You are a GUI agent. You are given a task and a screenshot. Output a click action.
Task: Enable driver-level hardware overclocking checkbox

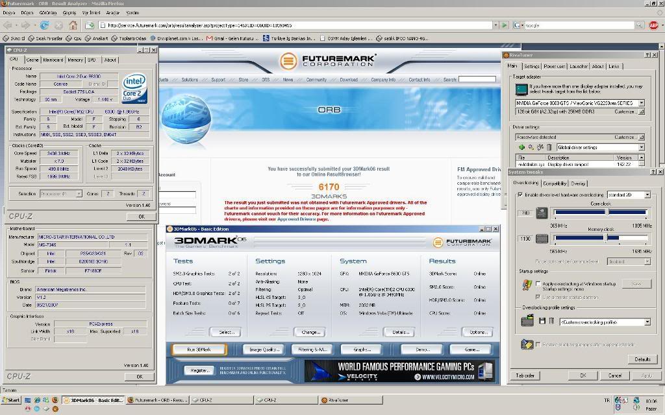coord(520,195)
